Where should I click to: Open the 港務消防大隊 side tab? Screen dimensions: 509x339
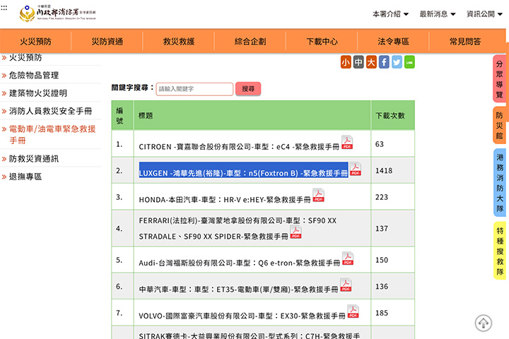coord(499,183)
